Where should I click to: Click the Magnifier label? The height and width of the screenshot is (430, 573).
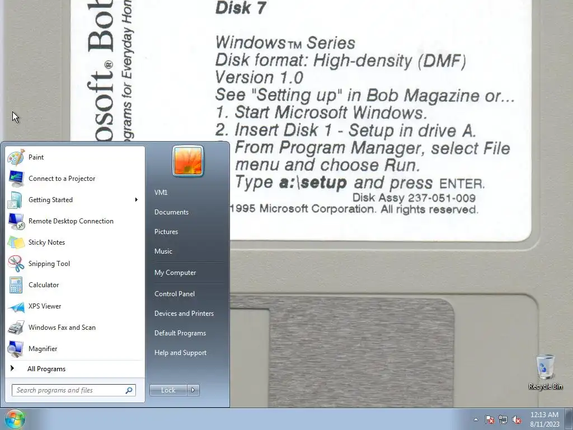point(43,349)
